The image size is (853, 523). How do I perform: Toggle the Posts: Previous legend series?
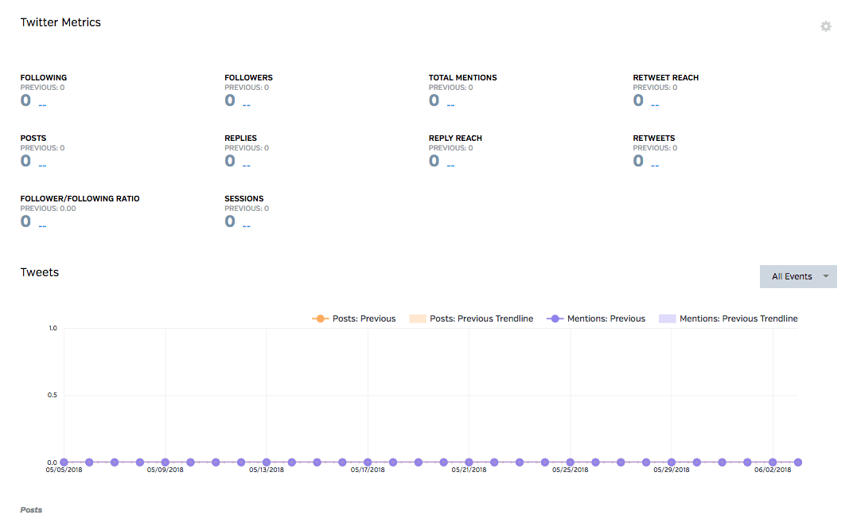click(353, 318)
